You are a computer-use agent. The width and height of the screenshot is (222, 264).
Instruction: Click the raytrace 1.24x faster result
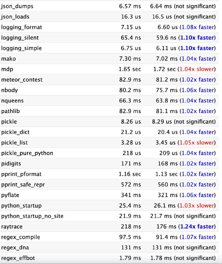point(197,227)
